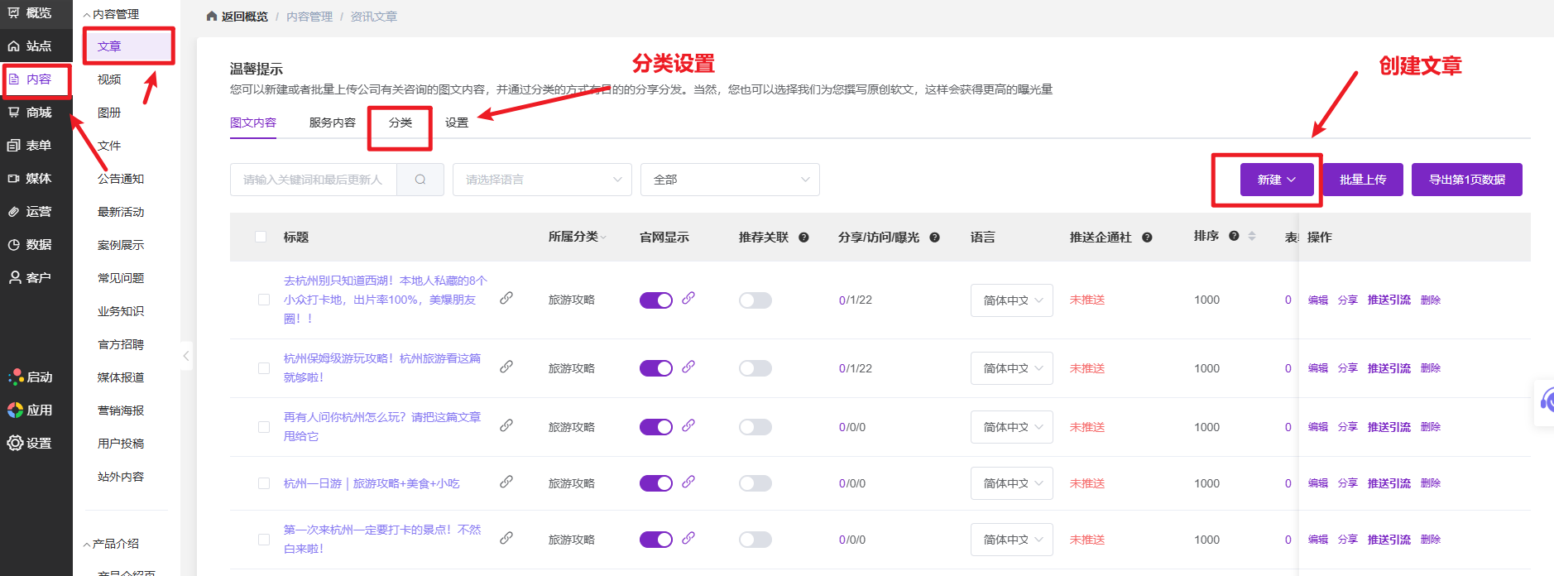
Task: Enable 推荐关联 switch for second article
Action: coord(755,368)
